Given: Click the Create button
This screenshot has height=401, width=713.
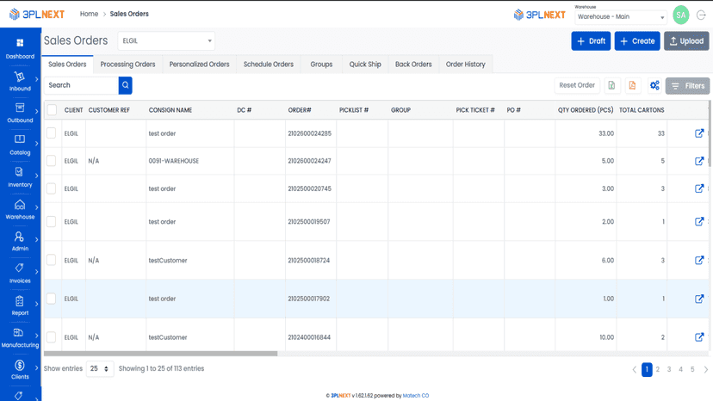Looking at the screenshot, I should (x=637, y=41).
